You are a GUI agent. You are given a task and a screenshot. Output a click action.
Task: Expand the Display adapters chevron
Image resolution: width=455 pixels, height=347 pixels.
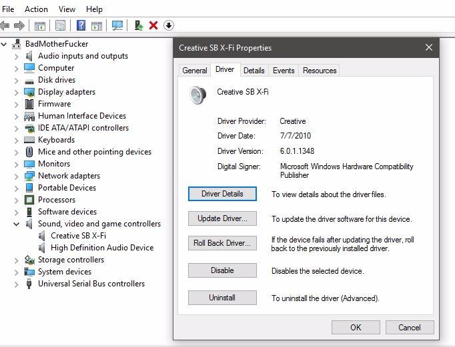coord(17,93)
